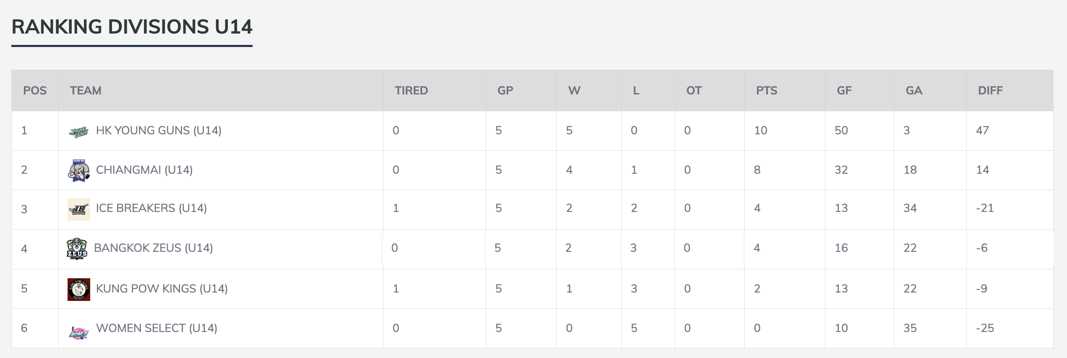The height and width of the screenshot is (358, 1067).
Task: Click the Women Select team logo
Action: click(x=78, y=332)
